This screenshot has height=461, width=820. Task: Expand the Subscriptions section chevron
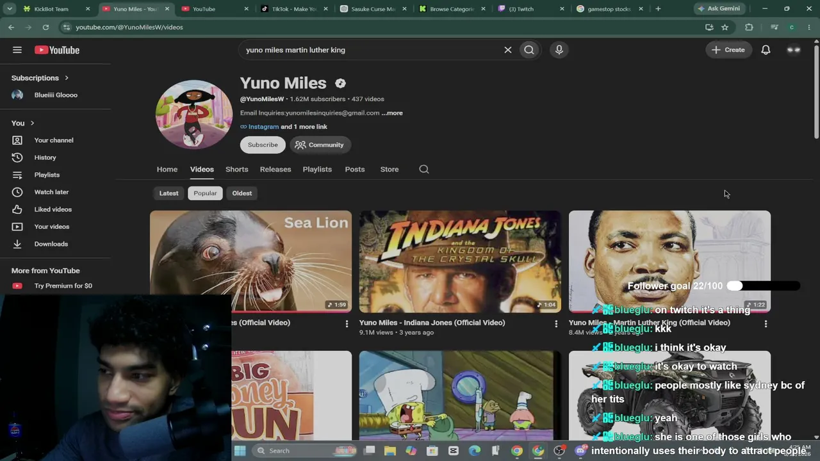coord(66,78)
